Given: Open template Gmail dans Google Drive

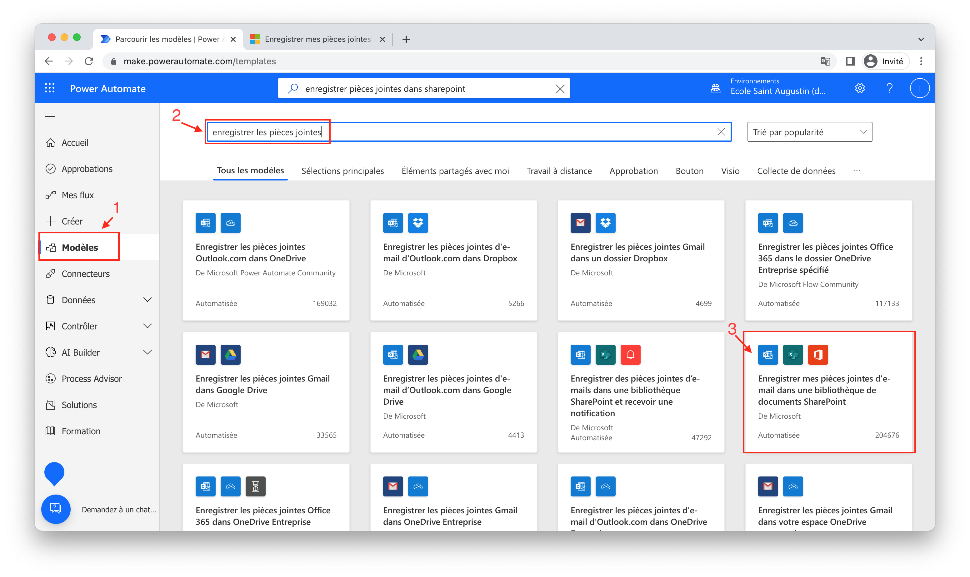Looking at the screenshot, I should [x=266, y=392].
